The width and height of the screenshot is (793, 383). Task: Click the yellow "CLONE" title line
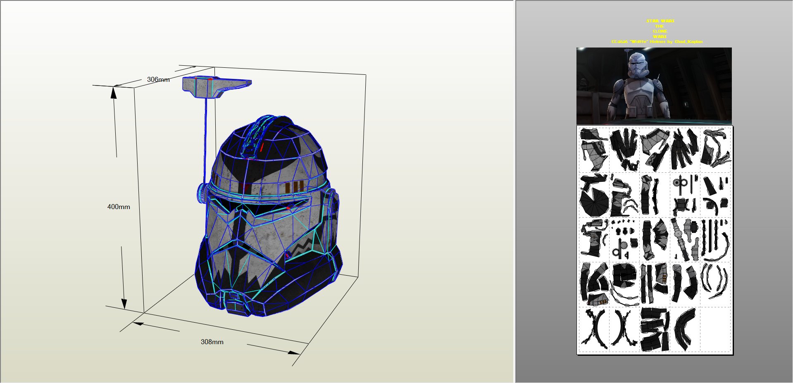[660, 31]
